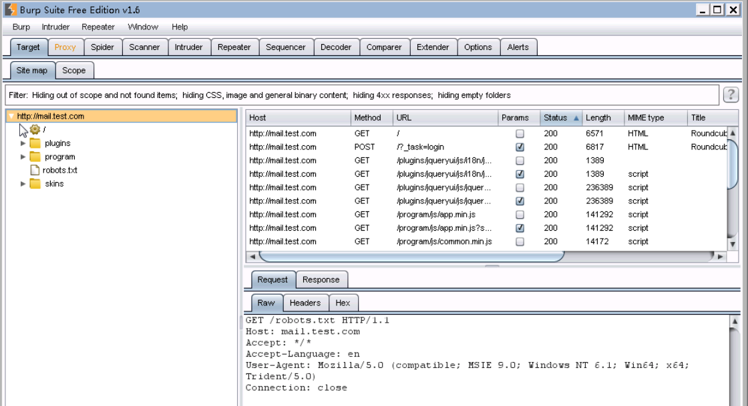
Task: Open the Repeater menu
Action: (x=98, y=27)
